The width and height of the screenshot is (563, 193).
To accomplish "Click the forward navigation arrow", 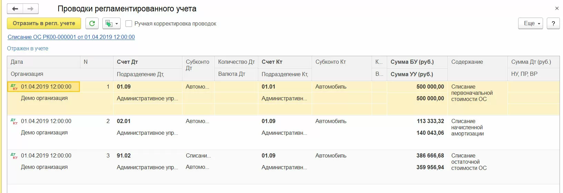I will tap(30, 9).
